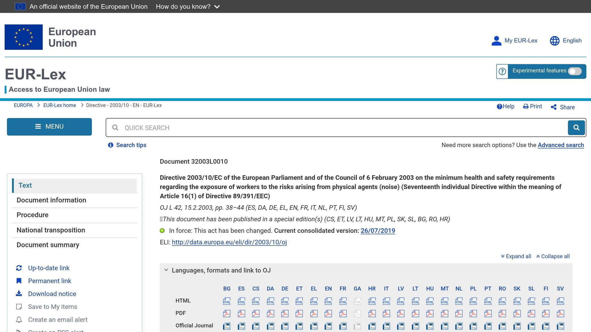Viewport: 591px width, 332px height.
Task: Open the Official Journal for German
Action: coord(285,326)
